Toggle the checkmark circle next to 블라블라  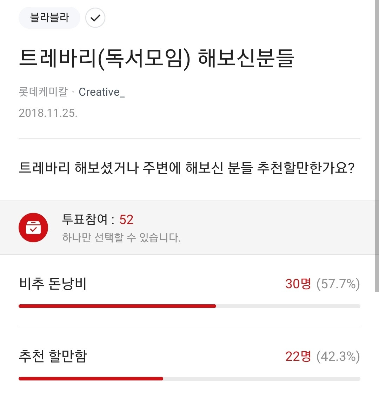(95, 18)
